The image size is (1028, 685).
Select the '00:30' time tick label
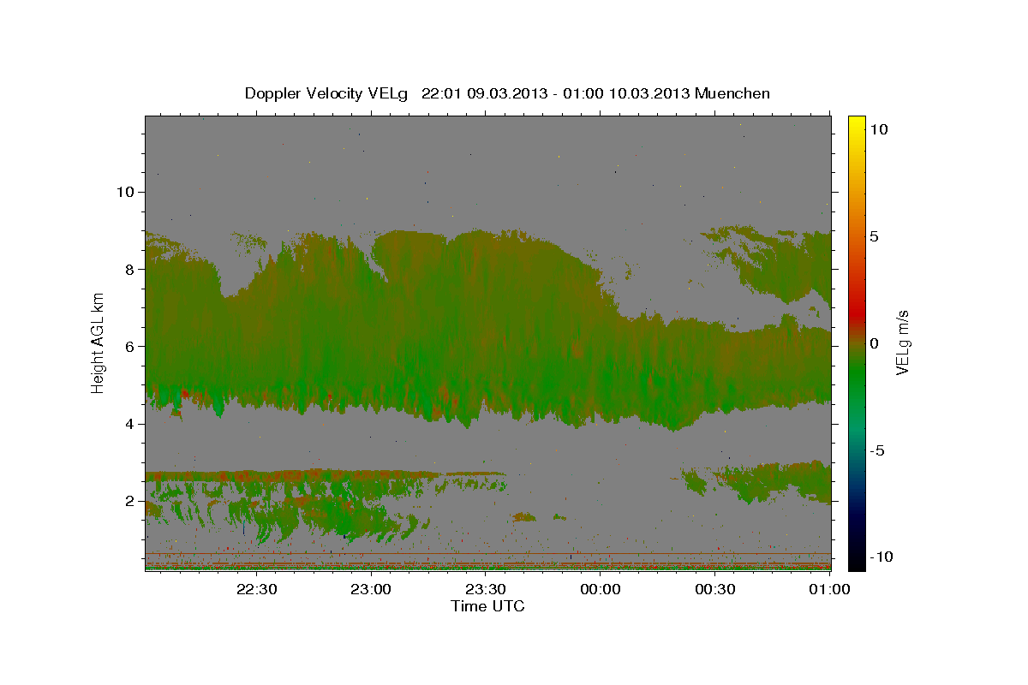(x=715, y=590)
